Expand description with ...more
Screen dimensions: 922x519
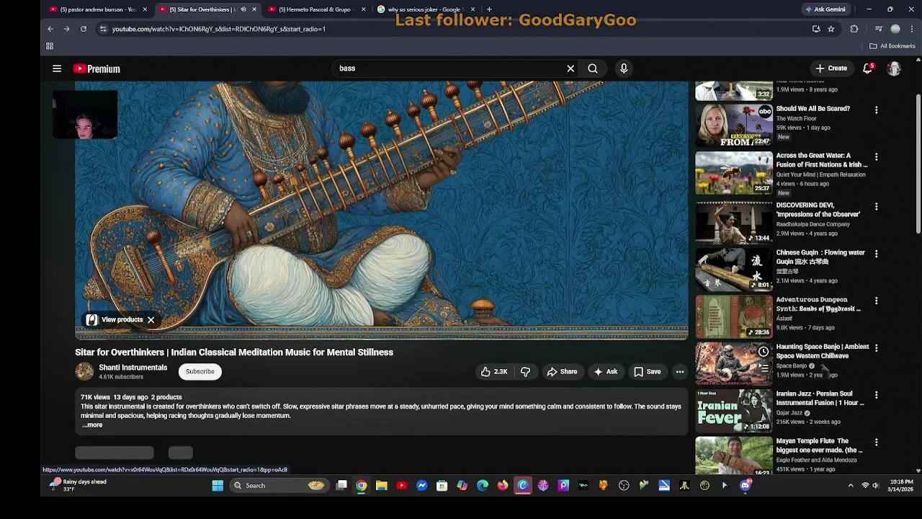pyautogui.click(x=92, y=425)
